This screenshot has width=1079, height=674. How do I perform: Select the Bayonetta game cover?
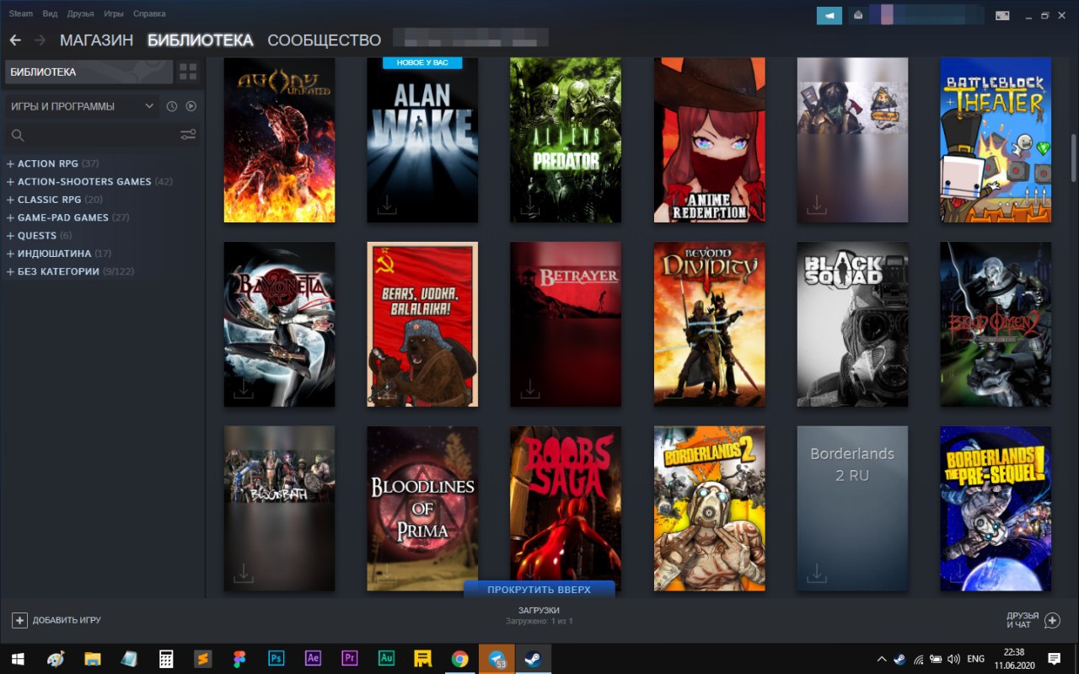[x=279, y=324]
